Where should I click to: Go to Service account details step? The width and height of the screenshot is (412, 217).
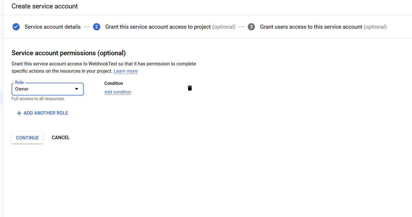(x=52, y=27)
